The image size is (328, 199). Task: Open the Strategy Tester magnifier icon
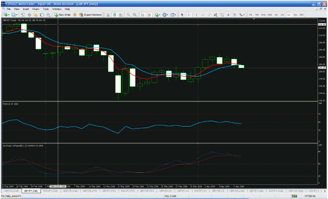tap(48, 15)
